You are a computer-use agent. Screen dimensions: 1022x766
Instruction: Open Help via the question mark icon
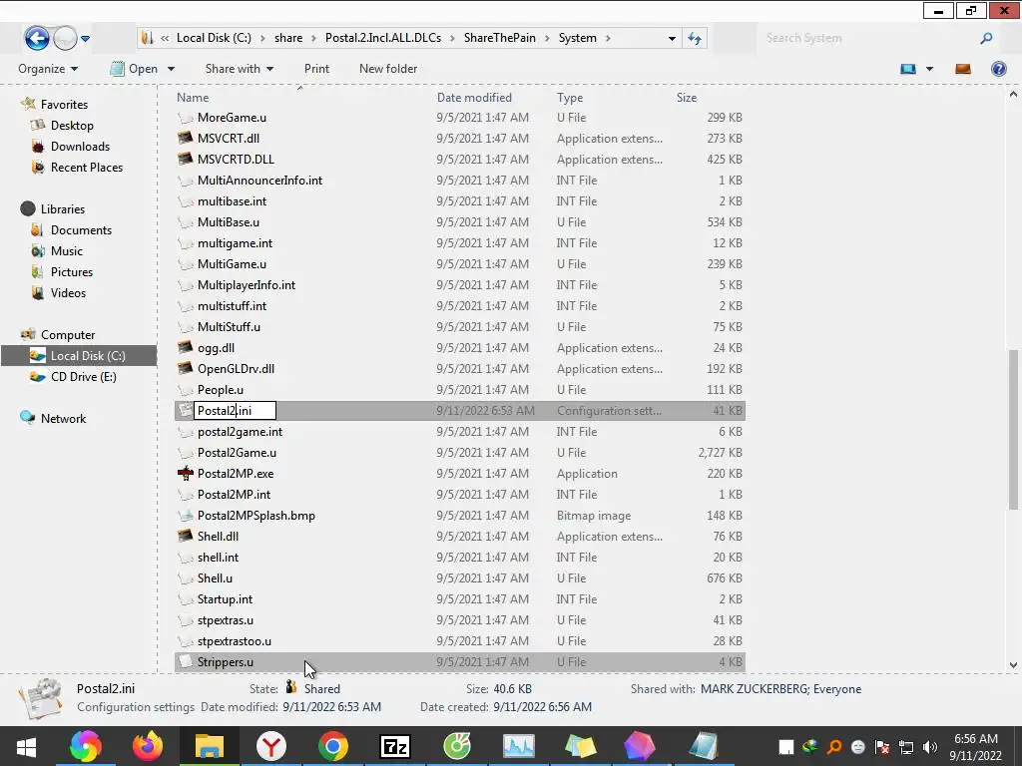(x=998, y=69)
